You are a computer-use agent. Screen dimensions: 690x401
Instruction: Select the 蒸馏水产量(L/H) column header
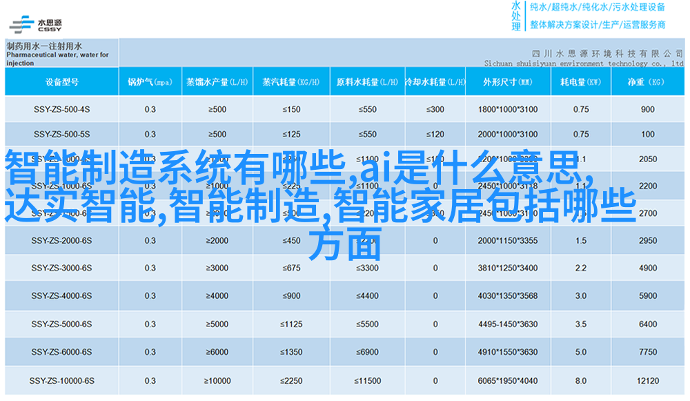tap(217, 82)
